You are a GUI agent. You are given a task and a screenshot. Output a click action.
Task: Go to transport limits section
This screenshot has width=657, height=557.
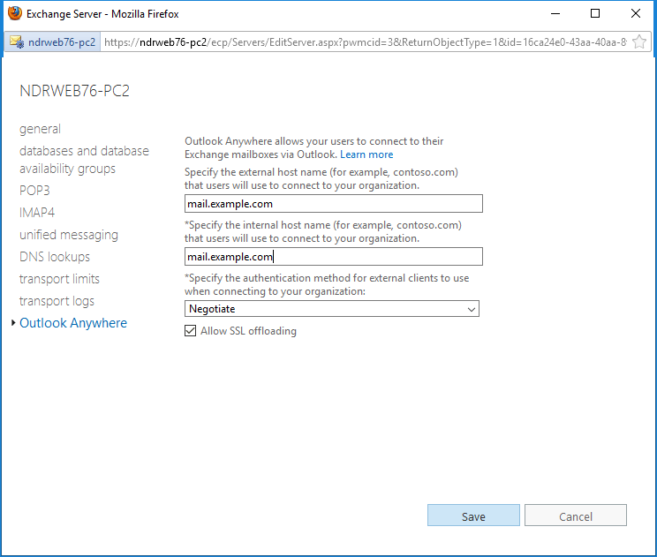coord(59,279)
